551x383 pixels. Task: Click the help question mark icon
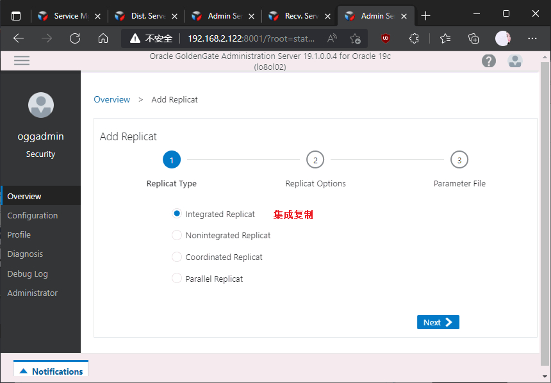point(489,61)
